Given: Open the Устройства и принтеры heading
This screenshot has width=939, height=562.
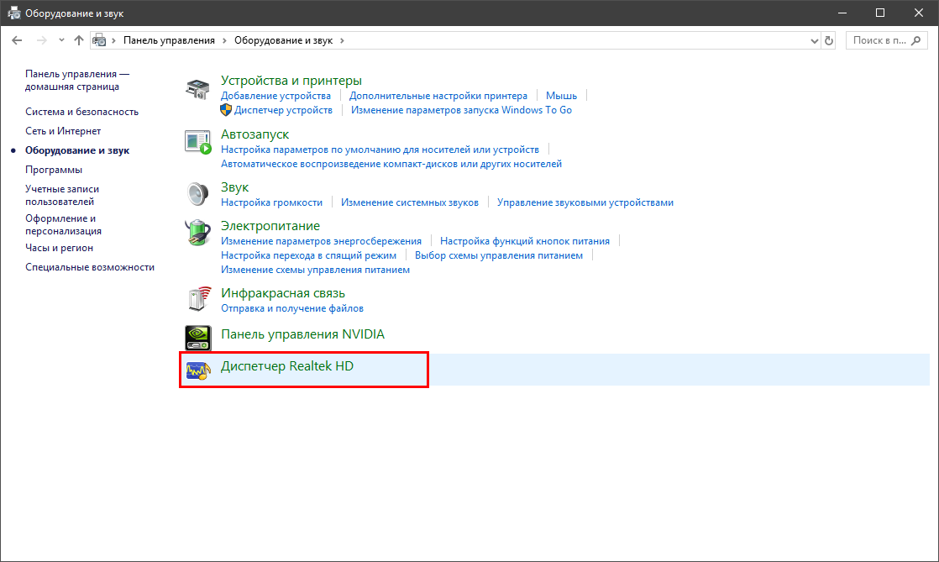Looking at the screenshot, I should click(291, 81).
